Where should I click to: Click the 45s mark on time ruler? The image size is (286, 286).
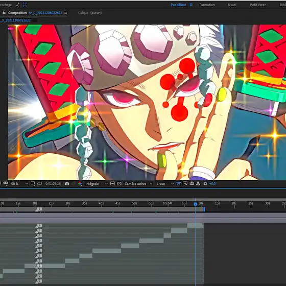click(117, 203)
